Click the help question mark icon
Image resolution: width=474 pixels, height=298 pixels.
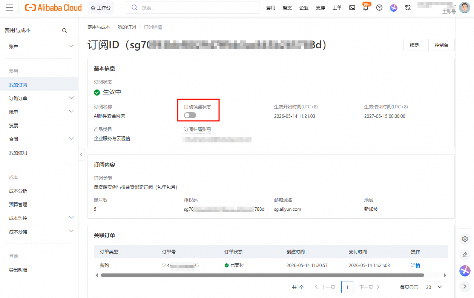379,8
